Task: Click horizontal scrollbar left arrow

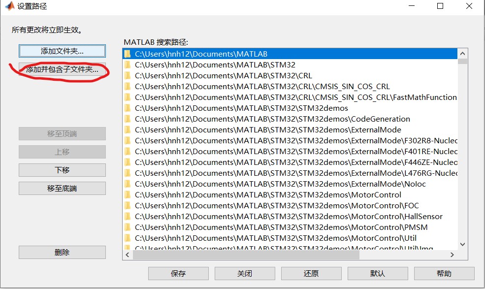Action: click(128, 255)
